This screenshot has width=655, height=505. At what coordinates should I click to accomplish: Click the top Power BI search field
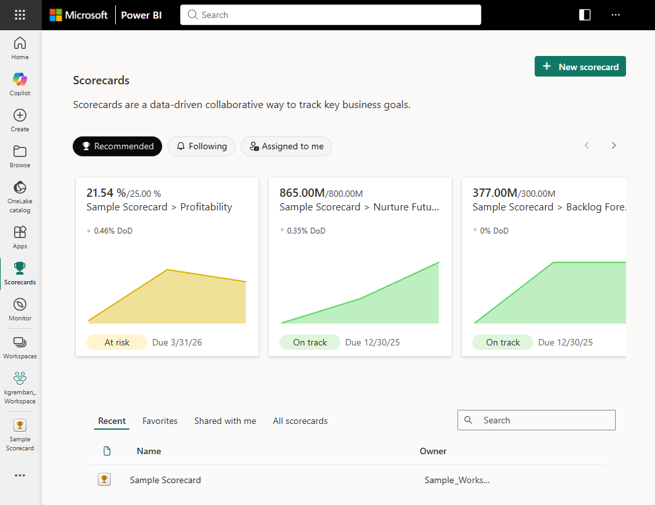click(331, 15)
